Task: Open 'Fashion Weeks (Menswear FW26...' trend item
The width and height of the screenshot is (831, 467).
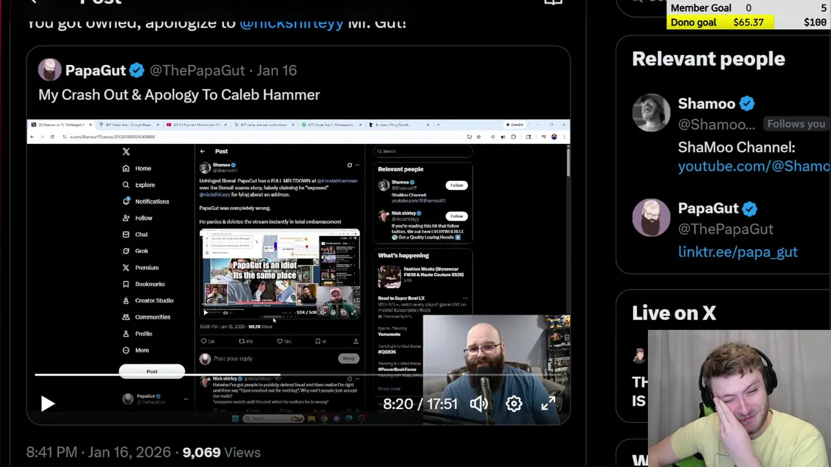Action: coord(423,276)
